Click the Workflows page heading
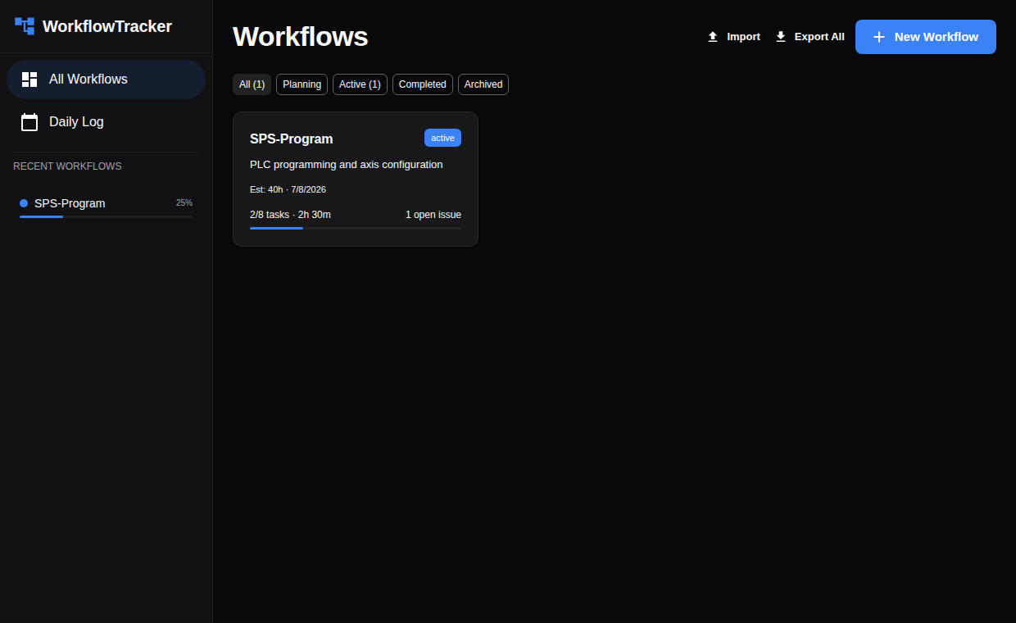The height and width of the screenshot is (623, 1016). [301, 37]
